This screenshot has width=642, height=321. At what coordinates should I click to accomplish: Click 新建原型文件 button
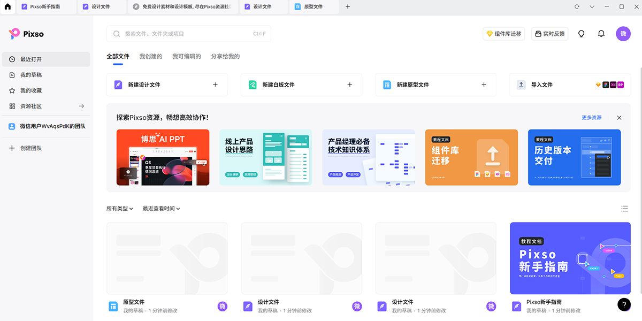point(435,85)
